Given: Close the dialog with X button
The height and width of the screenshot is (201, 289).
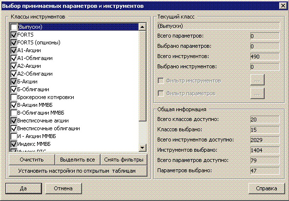Looking at the screenshot, I should pos(283,6).
